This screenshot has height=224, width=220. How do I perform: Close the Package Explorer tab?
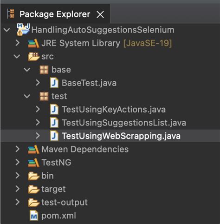tap(100, 15)
